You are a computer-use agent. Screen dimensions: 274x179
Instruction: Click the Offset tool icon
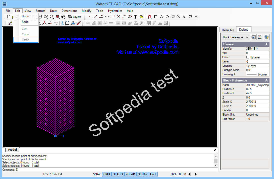(x=73, y=23)
